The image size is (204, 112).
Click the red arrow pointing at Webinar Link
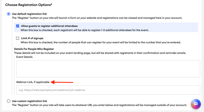(x=62, y=82)
